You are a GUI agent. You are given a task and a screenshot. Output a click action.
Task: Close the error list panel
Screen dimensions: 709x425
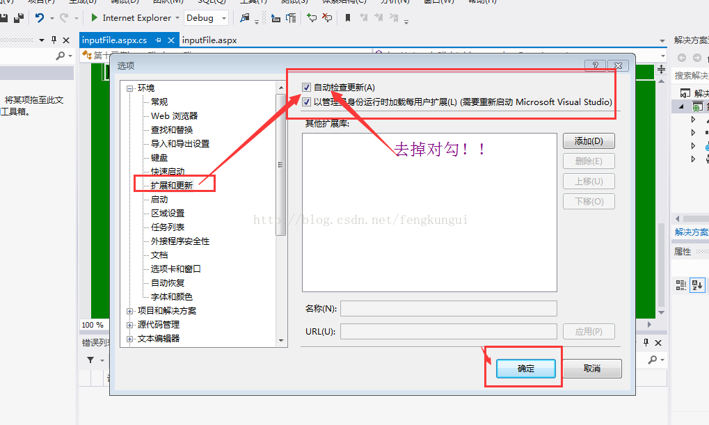click(x=658, y=343)
